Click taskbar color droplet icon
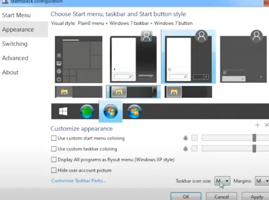This screenshot has height=200, width=269. pyautogui.click(x=185, y=149)
